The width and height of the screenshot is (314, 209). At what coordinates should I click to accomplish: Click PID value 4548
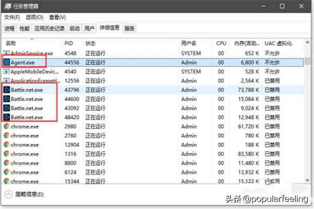pos(70,53)
